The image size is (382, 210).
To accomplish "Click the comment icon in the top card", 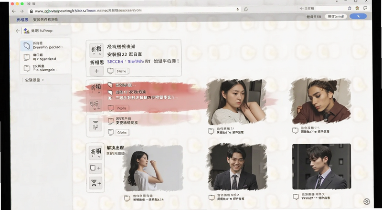I will pos(110,71).
